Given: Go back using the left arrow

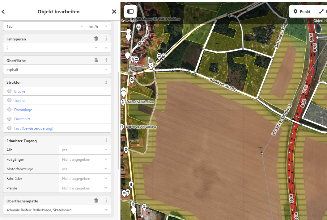Looking at the screenshot, I should pyautogui.click(x=3, y=12).
